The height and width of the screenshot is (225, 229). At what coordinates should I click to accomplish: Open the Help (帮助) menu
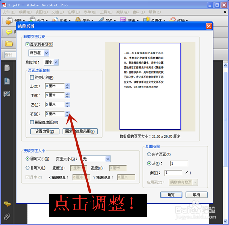155,12
